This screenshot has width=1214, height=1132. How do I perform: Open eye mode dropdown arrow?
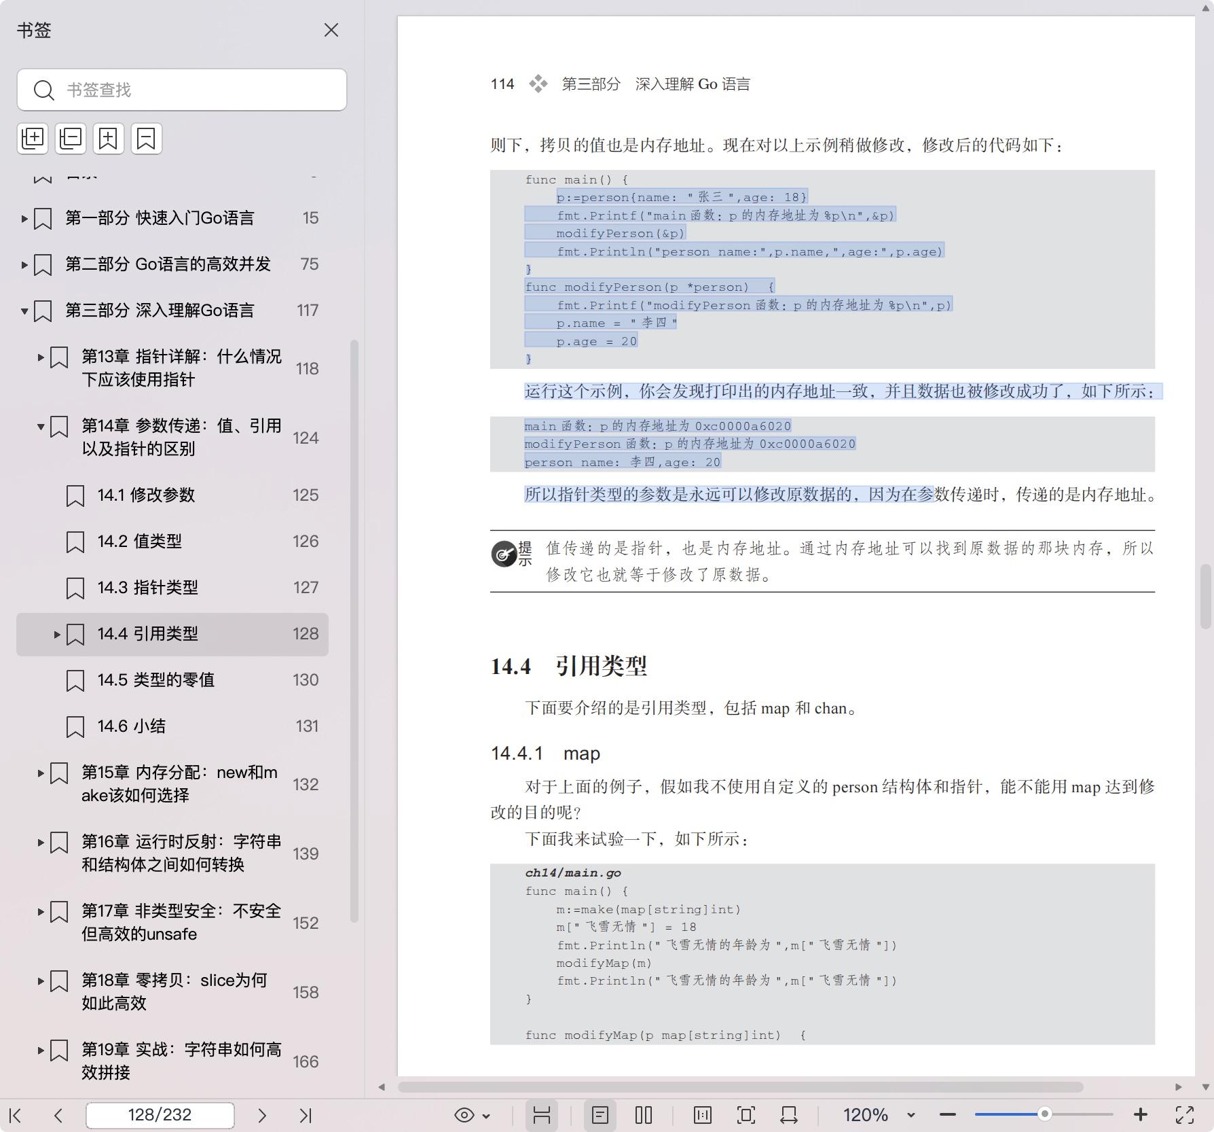point(486,1116)
